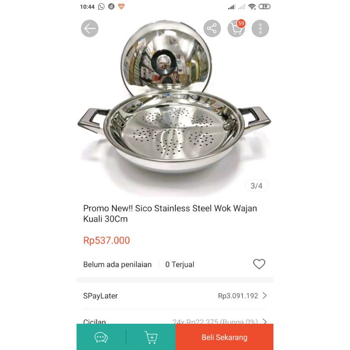The image size is (350, 350).
Task: Tap the Wi-Fi status icon
Action: pos(252,7)
